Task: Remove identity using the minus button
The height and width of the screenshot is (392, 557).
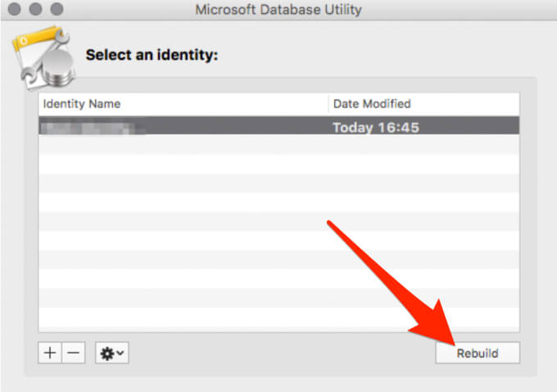Action: tap(74, 353)
